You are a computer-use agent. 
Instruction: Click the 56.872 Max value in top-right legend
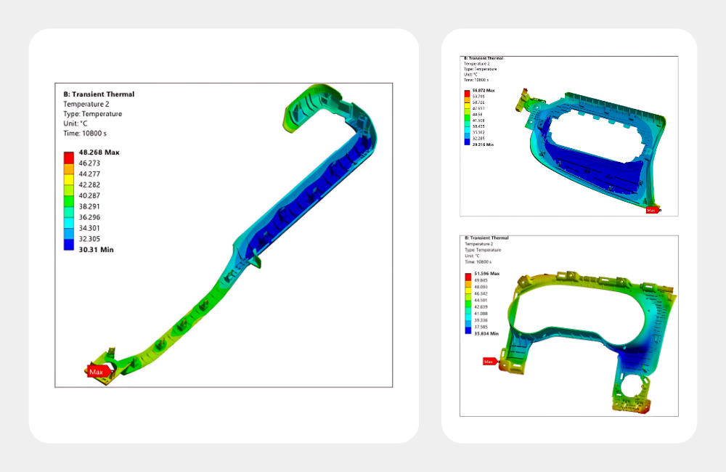click(484, 90)
